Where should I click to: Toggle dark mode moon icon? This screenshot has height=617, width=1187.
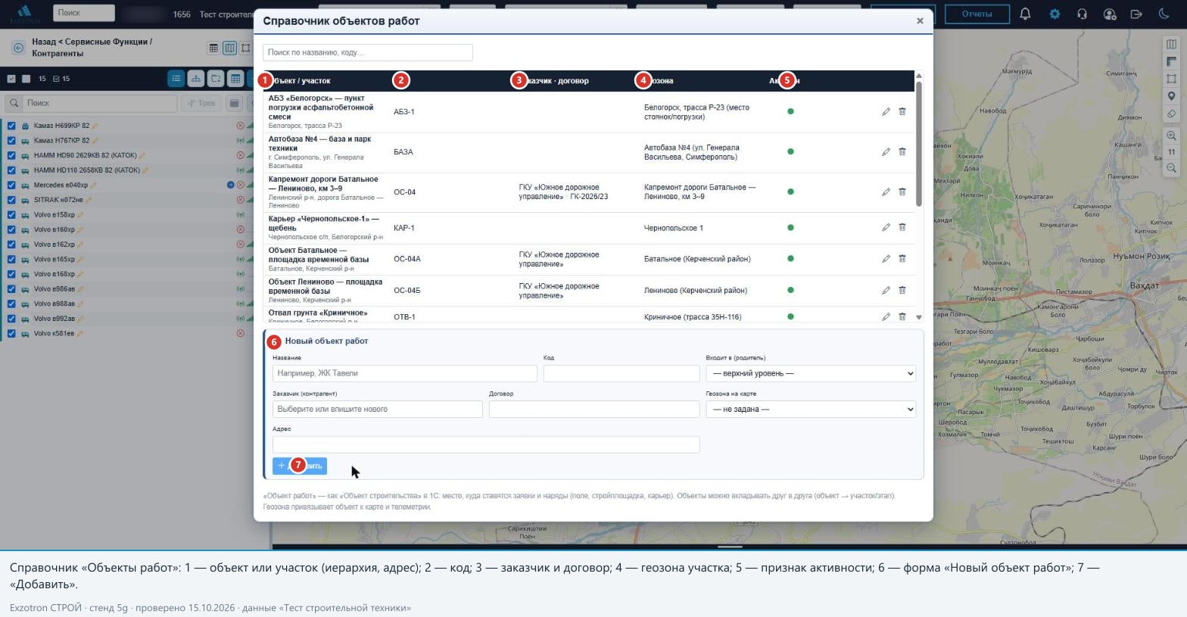(1164, 14)
